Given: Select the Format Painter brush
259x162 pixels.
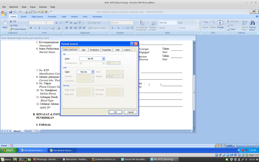Looking at the screenshot, I should click(x=11, y=29).
